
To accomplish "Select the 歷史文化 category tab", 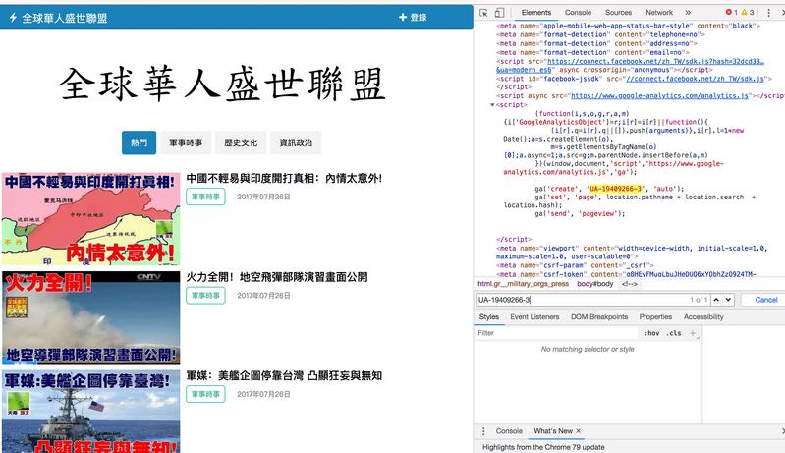I will click(x=241, y=143).
